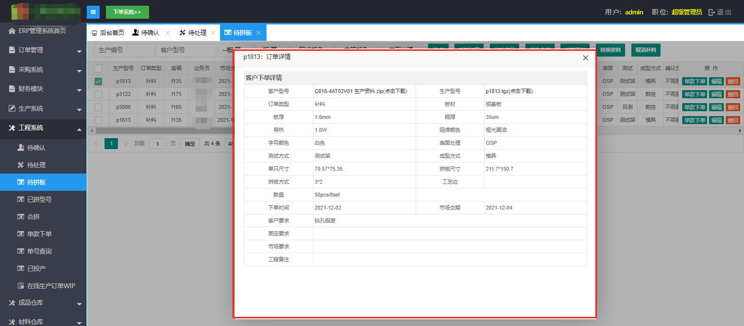Click the hamburger sidebar toggle icon
Screen dimensions: 744x326
93,12
